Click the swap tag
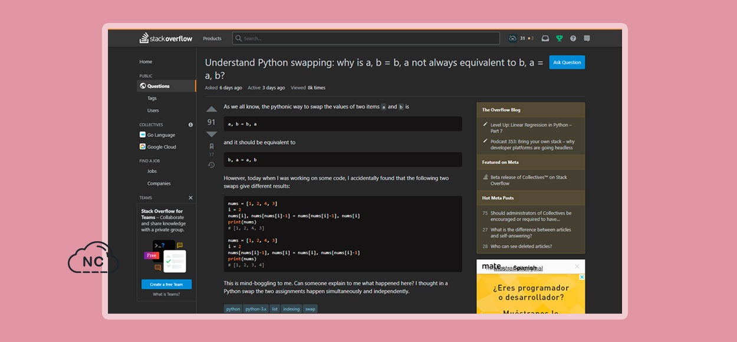 310,309
